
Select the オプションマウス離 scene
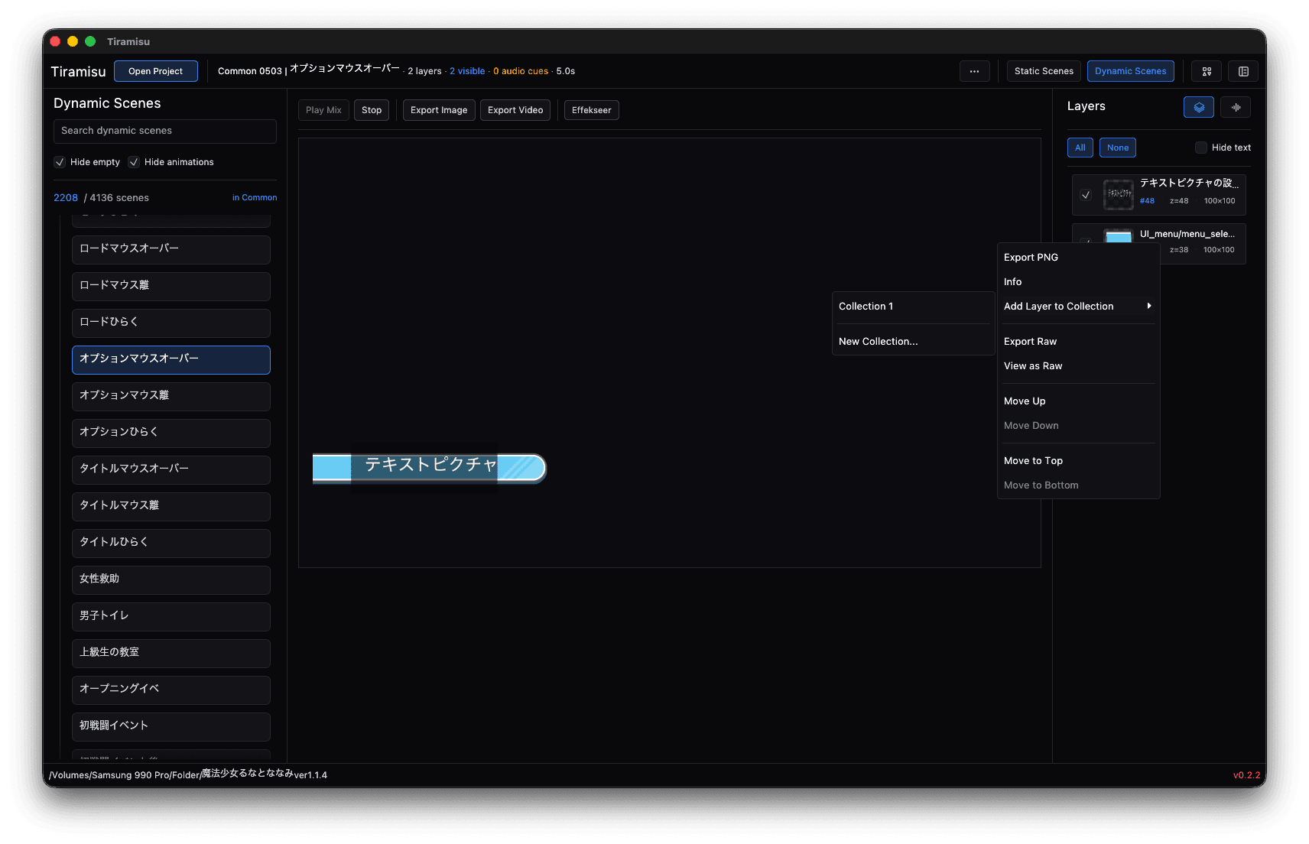click(171, 396)
